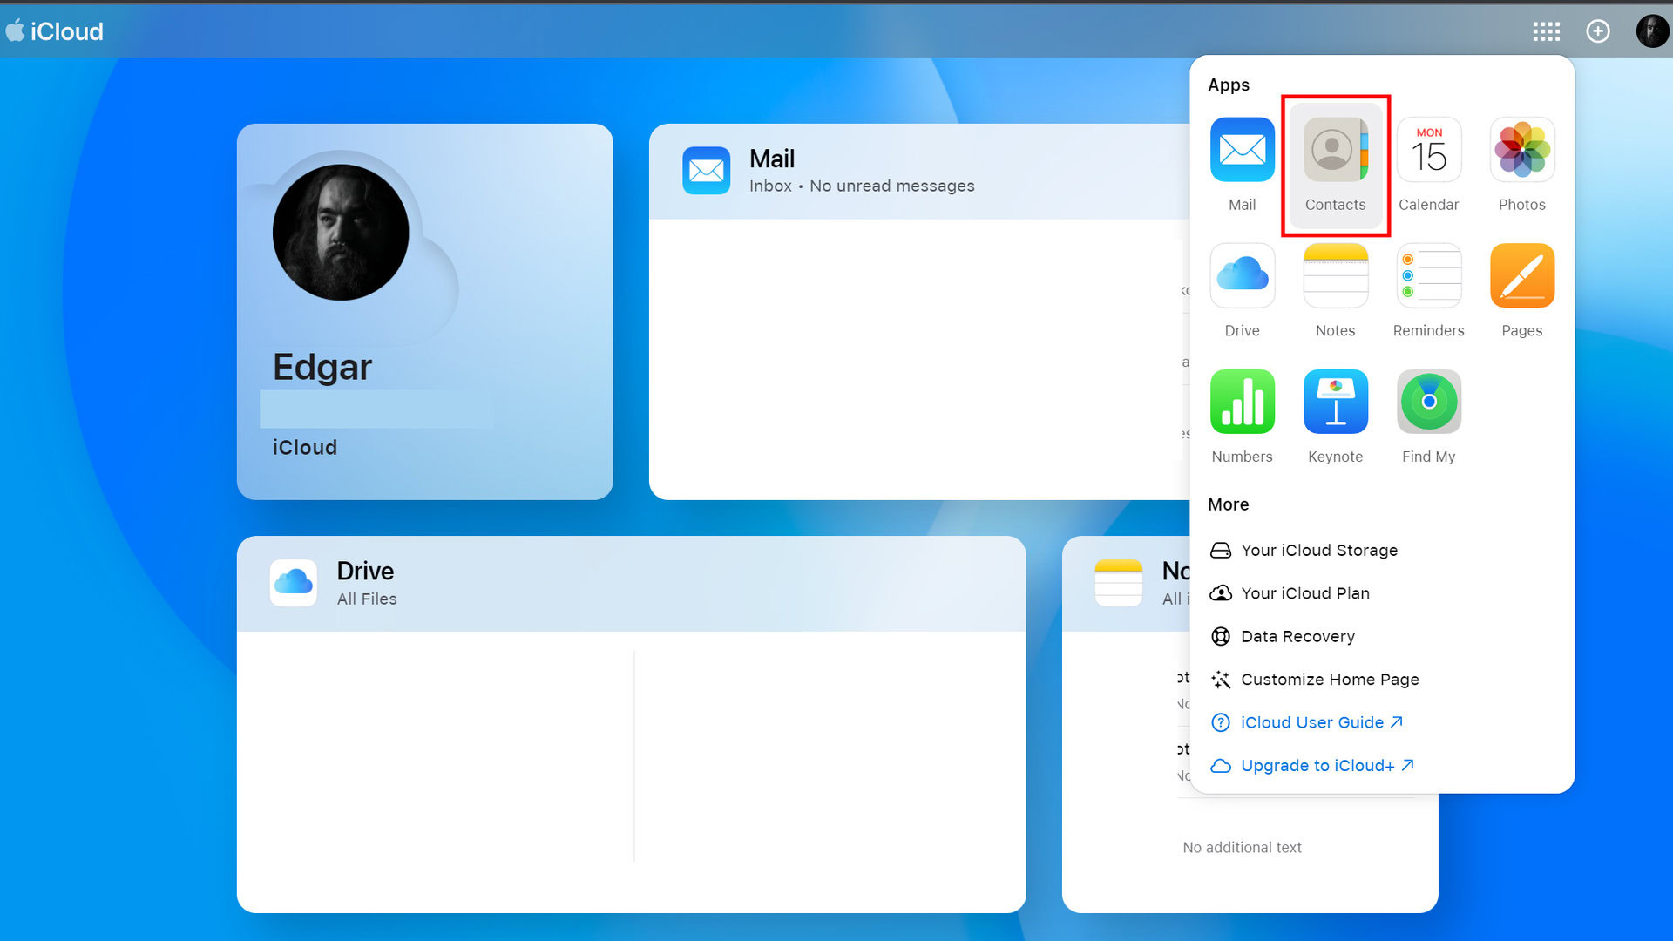Viewport: 1673px width, 941px height.
Task: Select Customize Home Page
Action: pyautogui.click(x=1329, y=680)
